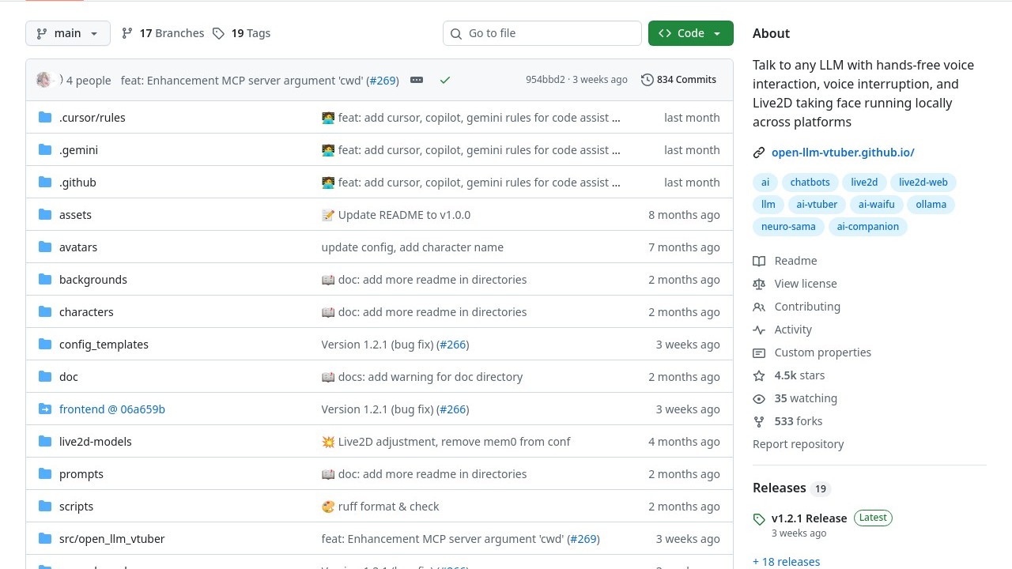
Task: Open the frontend submodule icon
Action: (45, 409)
